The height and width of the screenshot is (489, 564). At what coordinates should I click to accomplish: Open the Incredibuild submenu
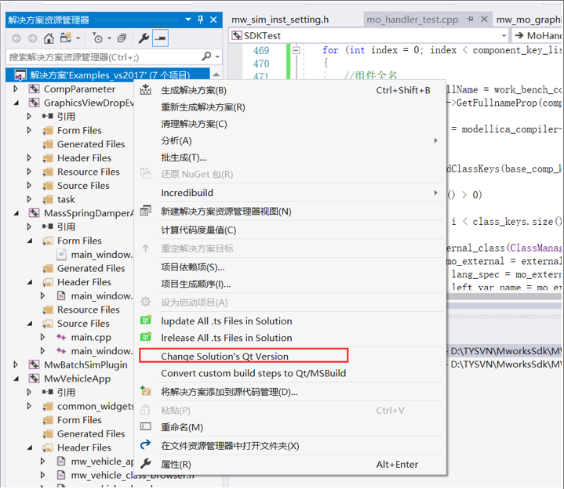291,193
